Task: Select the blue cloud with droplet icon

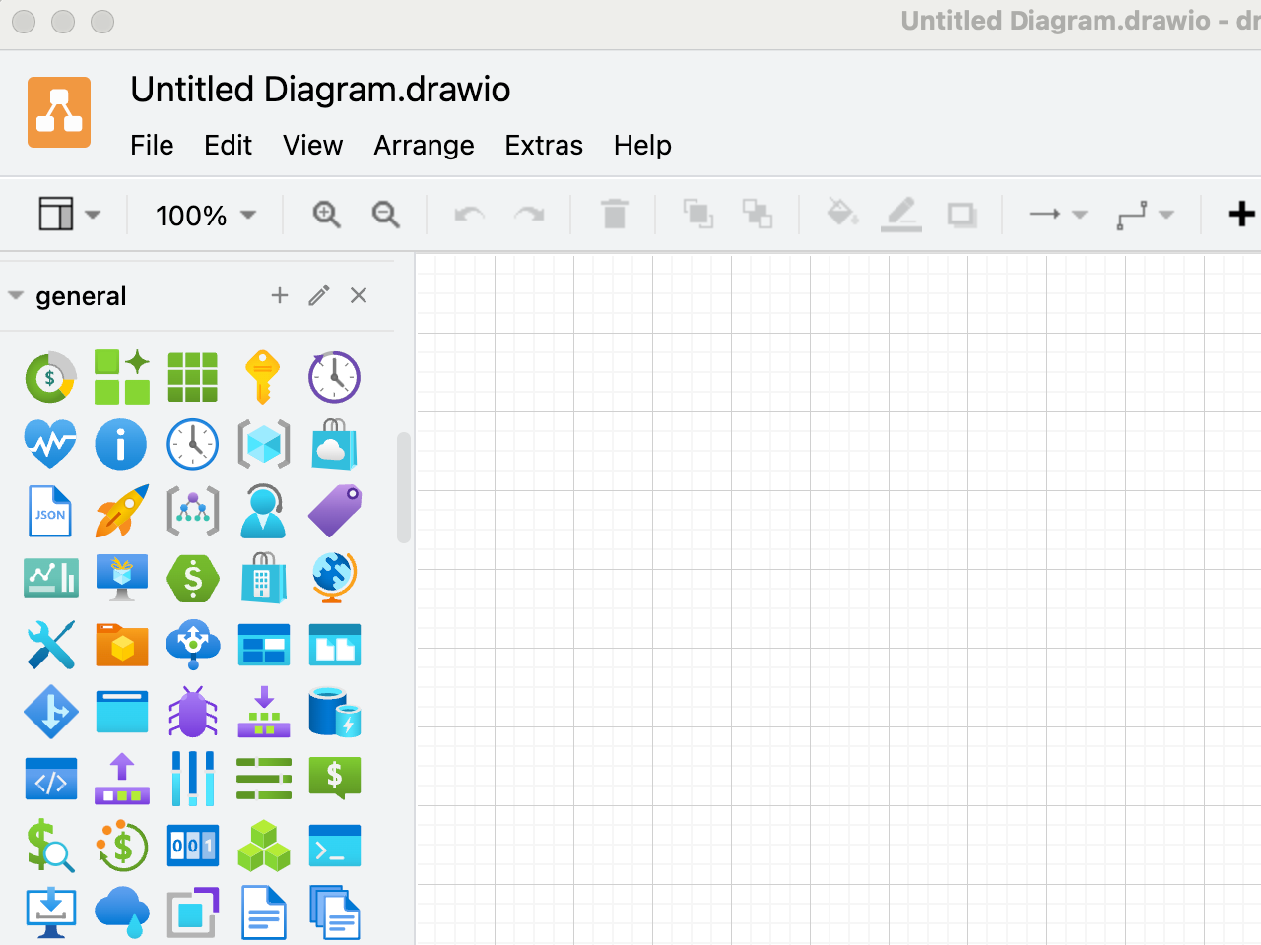Action: point(121,913)
